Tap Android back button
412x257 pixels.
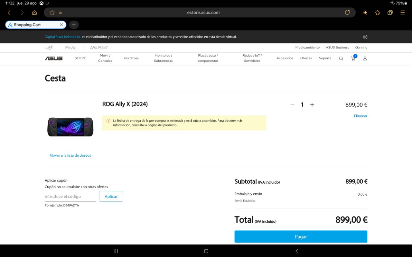(x=296, y=251)
